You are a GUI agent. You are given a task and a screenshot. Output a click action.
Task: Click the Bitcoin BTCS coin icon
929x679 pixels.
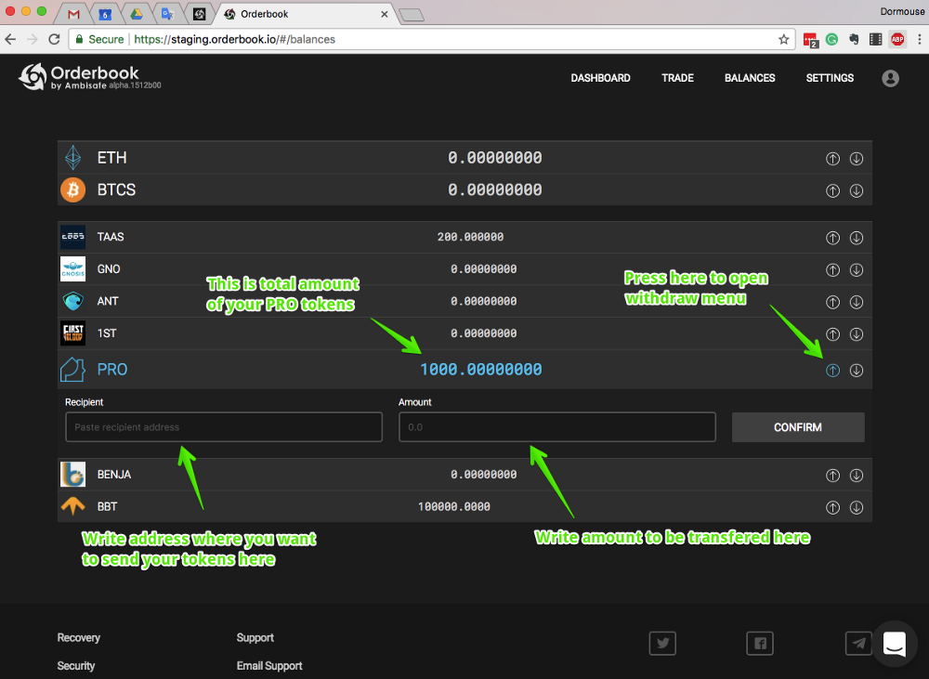(x=72, y=190)
